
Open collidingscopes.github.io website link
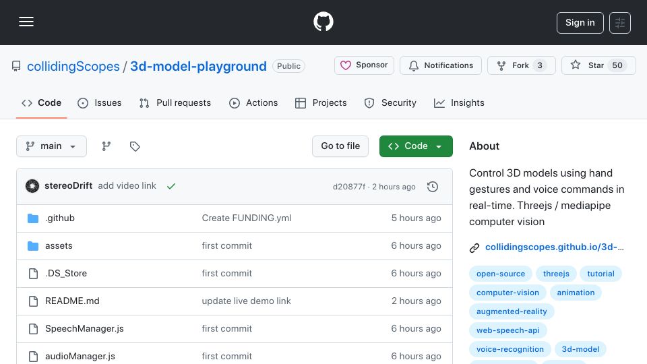tap(554, 247)
